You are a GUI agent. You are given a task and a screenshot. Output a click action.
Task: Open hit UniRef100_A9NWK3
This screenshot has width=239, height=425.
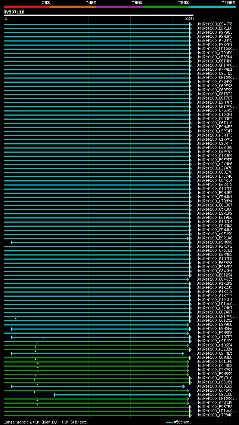click(214, 36)
